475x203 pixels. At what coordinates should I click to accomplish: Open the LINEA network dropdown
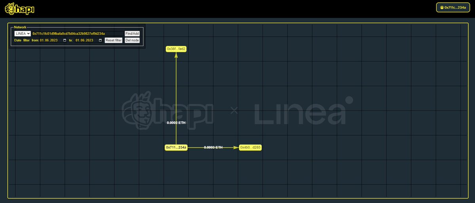coord(23,34)
